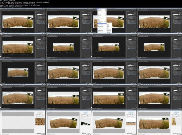
Task: Click the blue OK button in the horizon-thumbnail dialog
Action: [131, 112]
